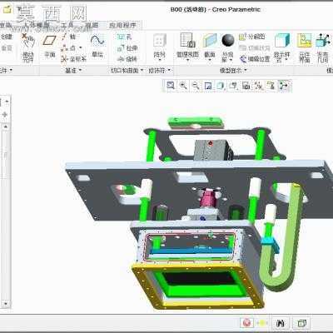This screenshot has width=333, height=333.
Task: Create a datum Plane (平面)
Action: coord(50,46)
